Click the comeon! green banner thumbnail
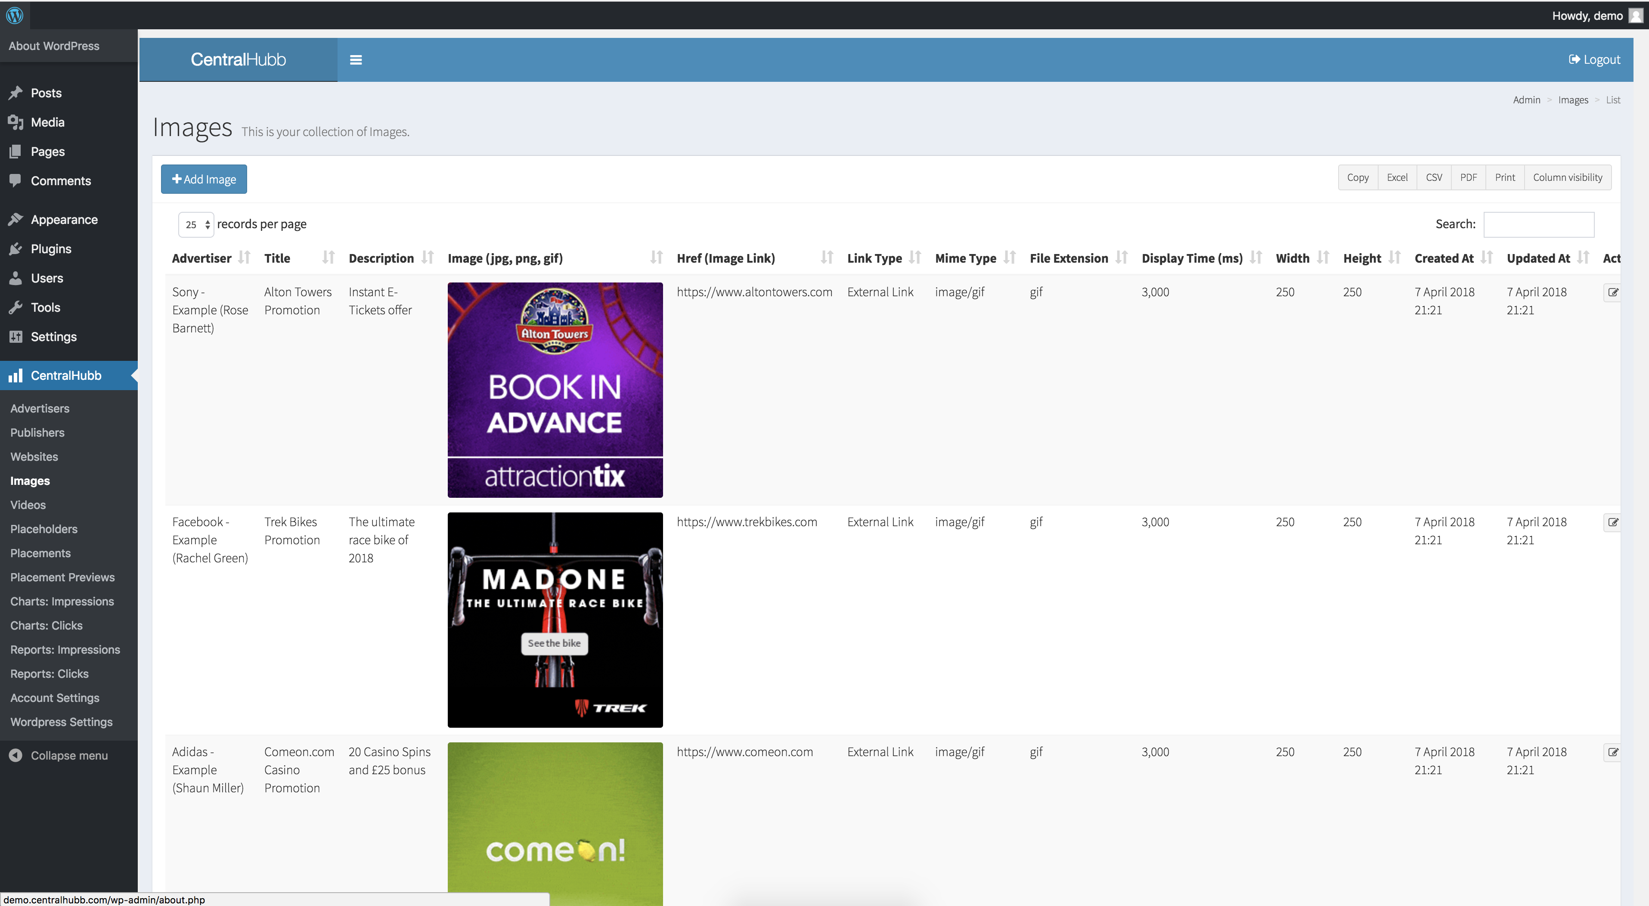The height and width of the screenshot is (906, 1649). (x=555, y=824)
